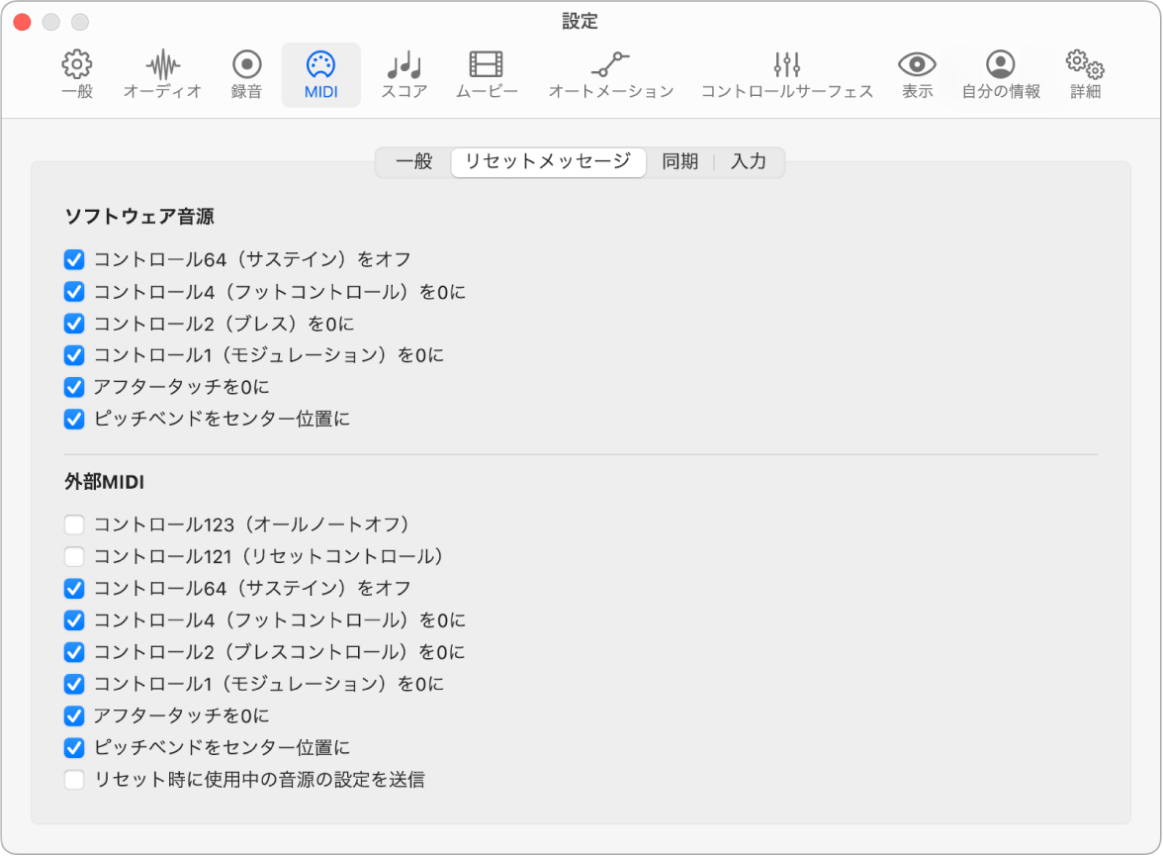Click the 設定 window title

point(580,22)
